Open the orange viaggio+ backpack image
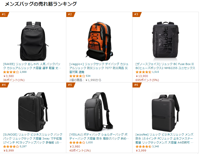Viewport: 200px width, 154px height. pos(99,41)
